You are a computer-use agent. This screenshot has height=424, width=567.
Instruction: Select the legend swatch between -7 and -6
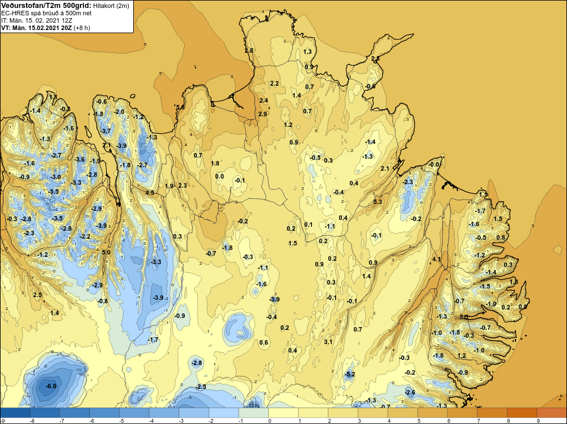point(74,413)
